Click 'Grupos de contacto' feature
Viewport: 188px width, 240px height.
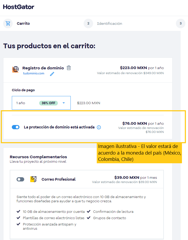pos(110,218)
